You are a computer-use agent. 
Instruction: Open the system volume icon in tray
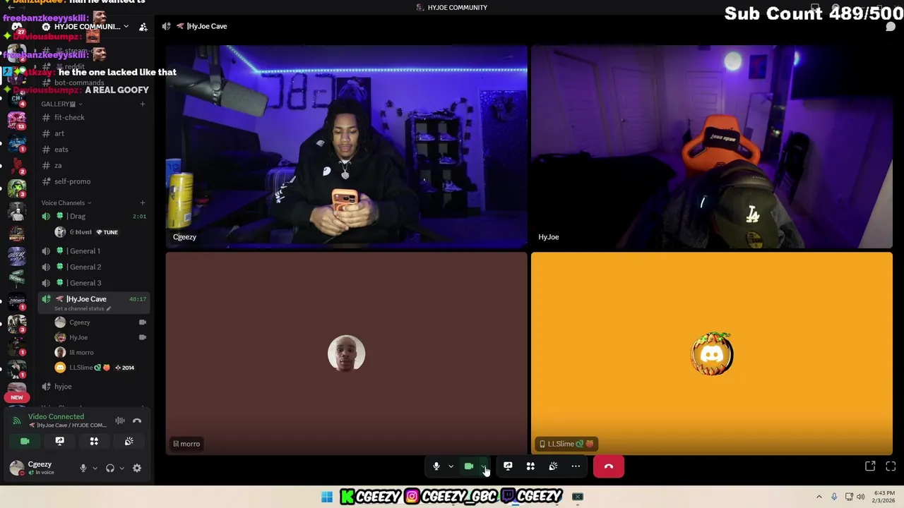[x=861, y=497]
